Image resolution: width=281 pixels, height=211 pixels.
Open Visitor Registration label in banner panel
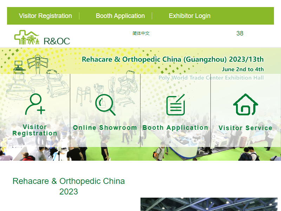[x=35, y=130]
